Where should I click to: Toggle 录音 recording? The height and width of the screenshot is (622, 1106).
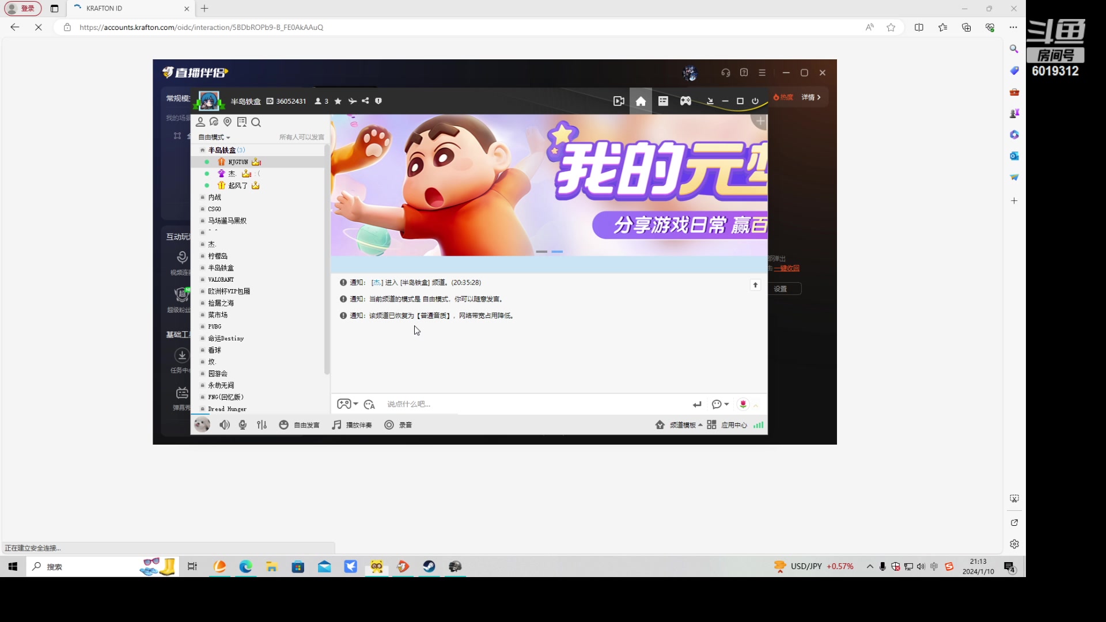pos(398,425)
